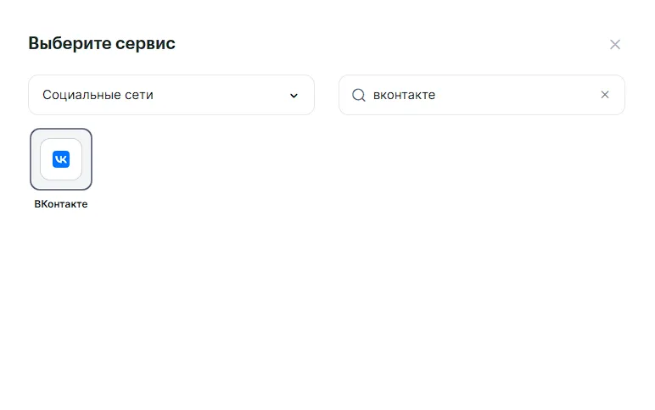Click the blue VK logo icon
The height and width of the screenshot is (410, 655).
pos(61,159)
